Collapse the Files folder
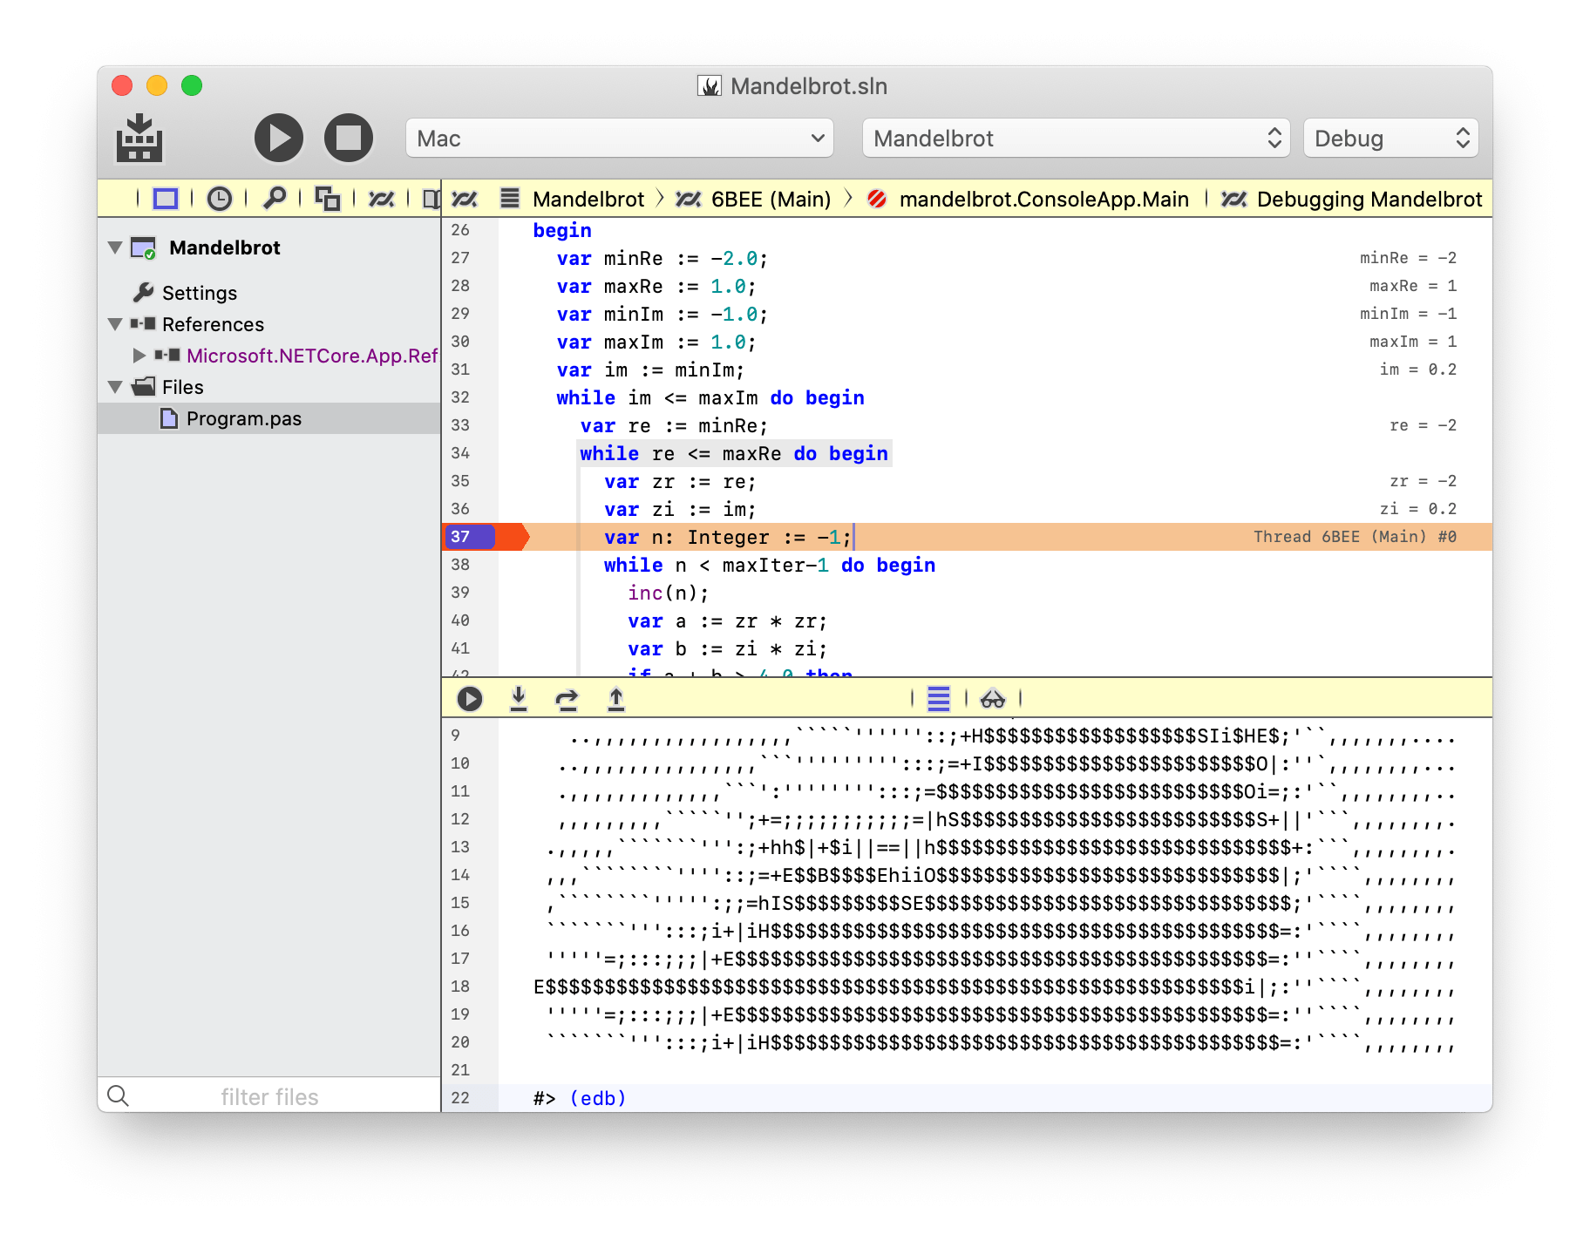The image size is (1590, 1241). coord(115,387)
